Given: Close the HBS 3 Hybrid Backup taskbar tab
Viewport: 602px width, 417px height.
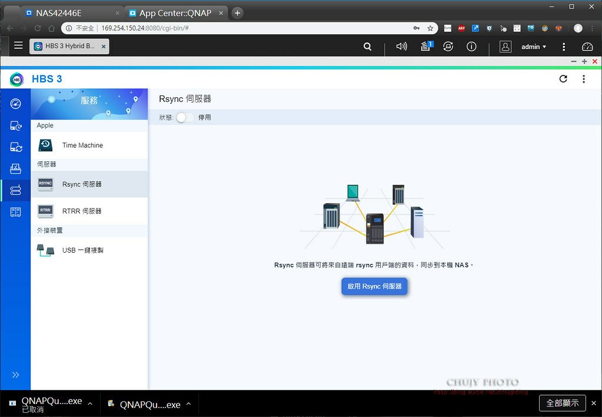Looking at the screenshot, I should click(104, 47).
